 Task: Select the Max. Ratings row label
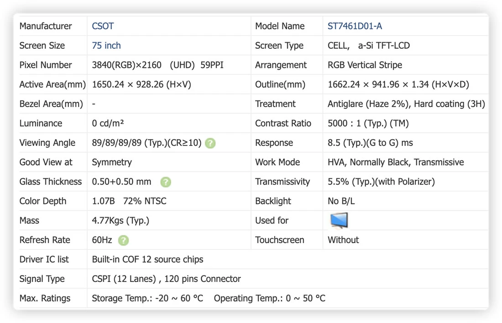(45, 298)
